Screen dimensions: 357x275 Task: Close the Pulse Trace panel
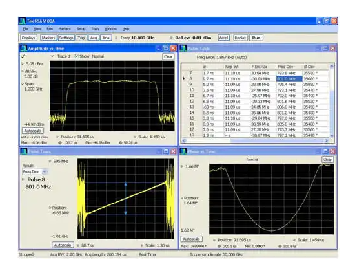pyautogui.click(x=174, y=151)
